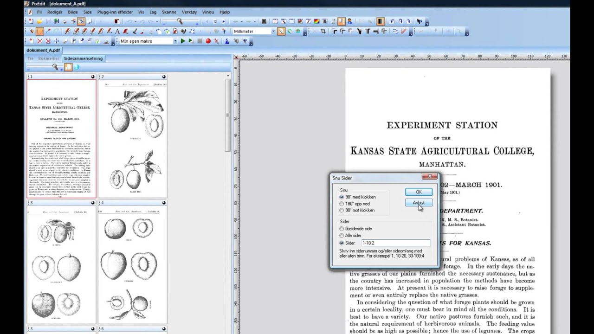This screenshot has height=334, width=594.
Task: Click the color palette image icon
Action: pyautogui.click(x=316, y=21)
